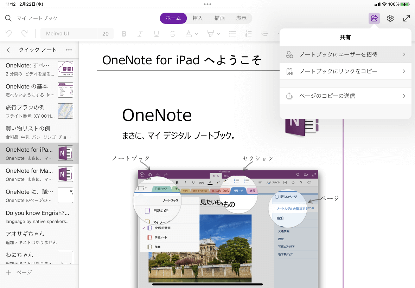Open the クイック ノート more options ellipsis
This screenshot has height=288, width=415.
click(69, 50)
